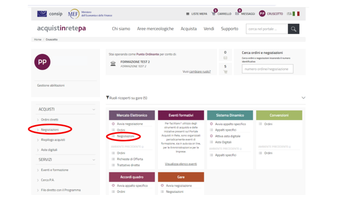The image size is (337, 200).
Task: Click the filter funnel icon beside Ruoli ricoperti
Action: 107,97
